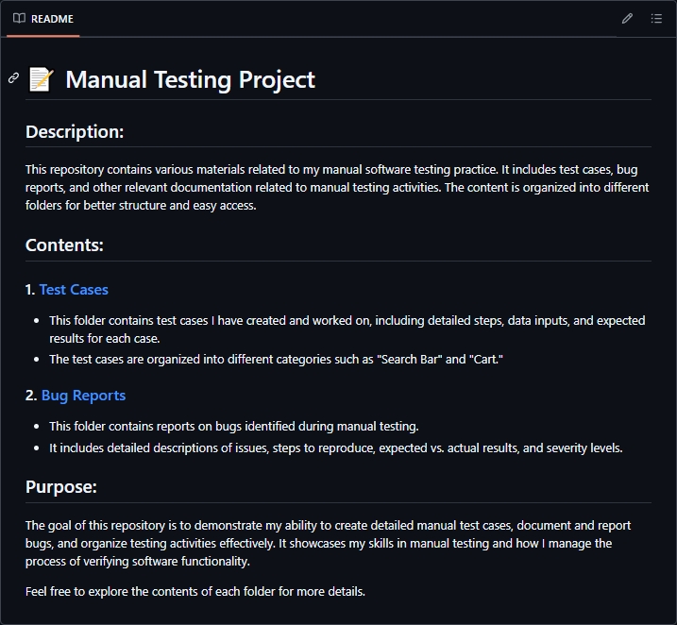677x625 pixels.
Task: Click the repository description paragraph
Action: 337,187
